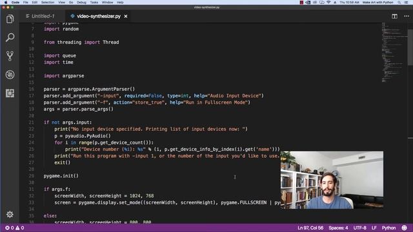Open the Window menu
Image resolution: width=413 pixels, height=232 pixels.
tap(108, 3)
